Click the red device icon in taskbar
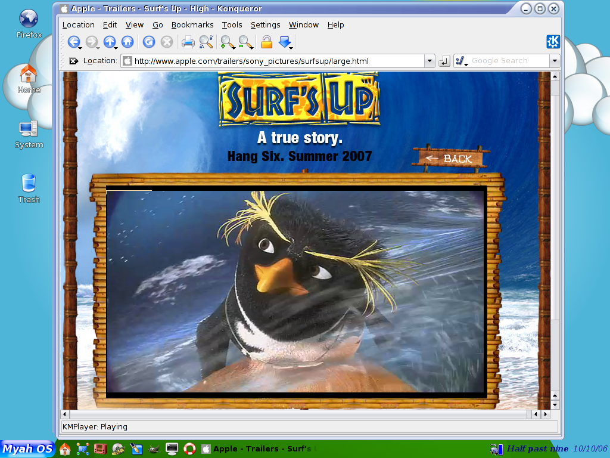 click(100, 449)
